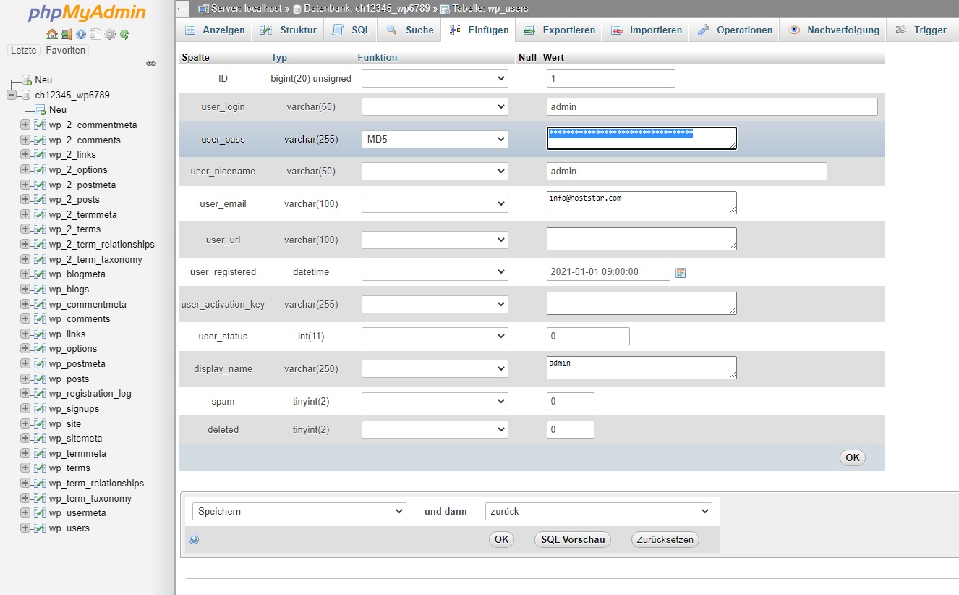Click the chain link icon in sidebar
The width and height of the screenshot is (959, 595).
pyautogui.click(x=151, y=64)
